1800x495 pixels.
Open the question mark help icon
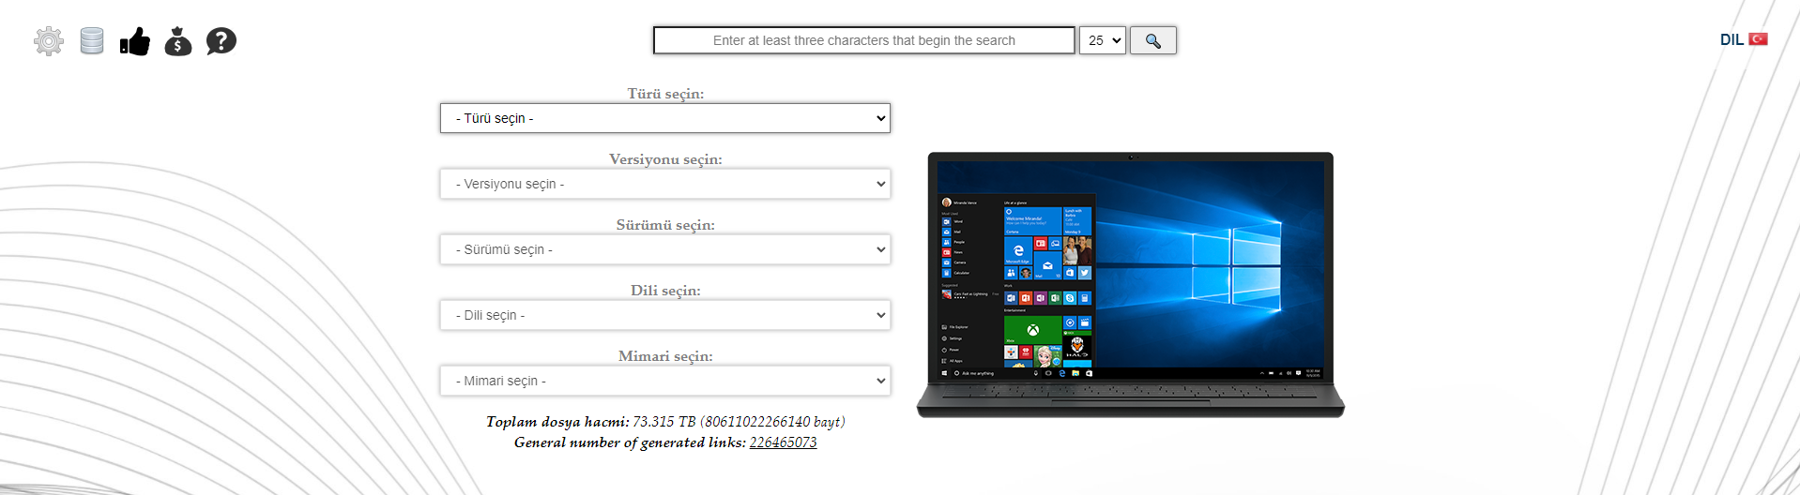(221, 41)
